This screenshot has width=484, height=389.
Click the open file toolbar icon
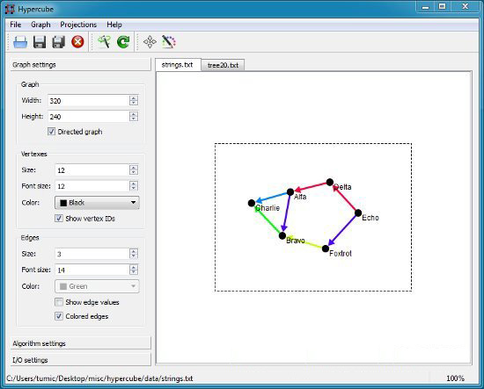(x=20, y=42)
